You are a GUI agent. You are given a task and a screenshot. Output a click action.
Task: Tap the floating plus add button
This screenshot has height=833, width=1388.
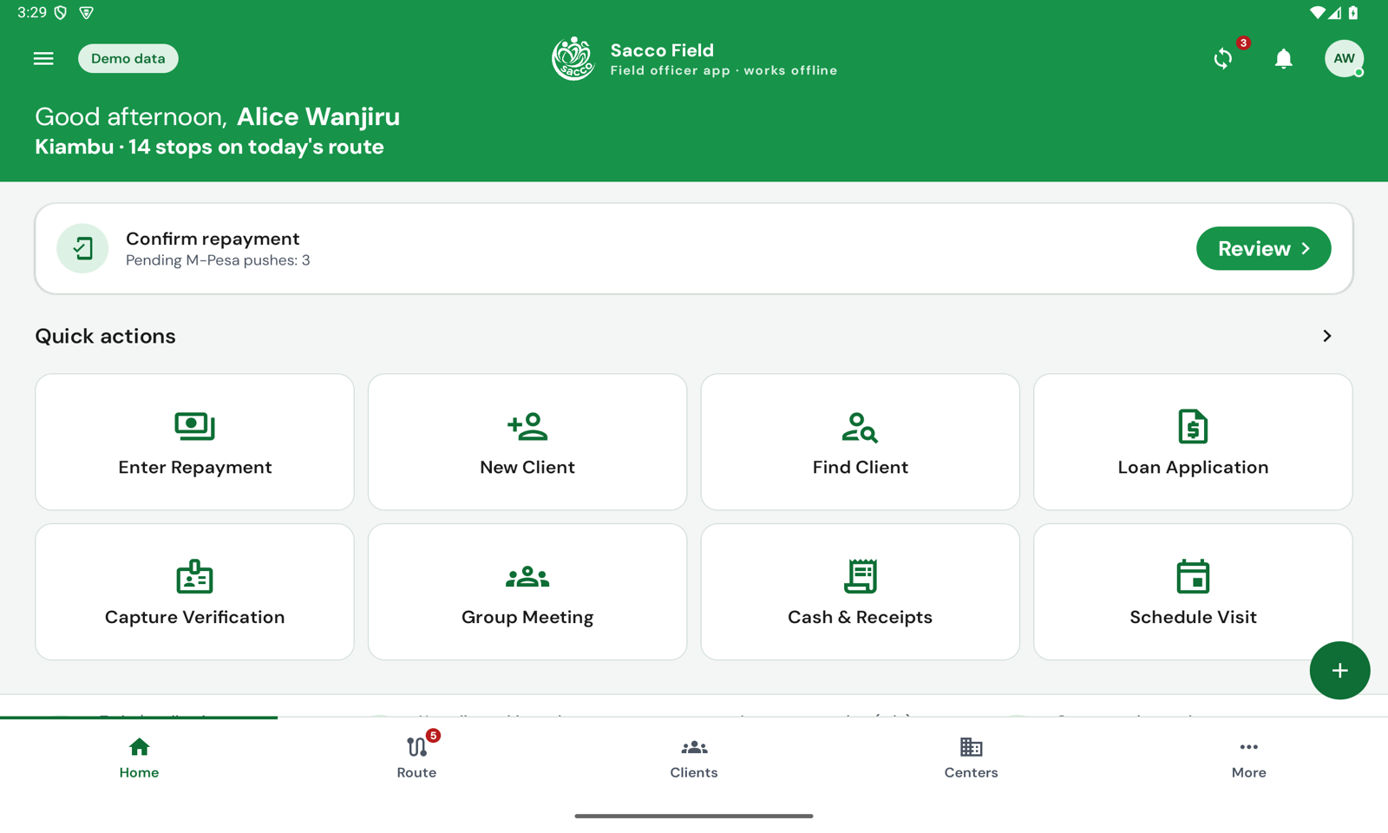1339,670
